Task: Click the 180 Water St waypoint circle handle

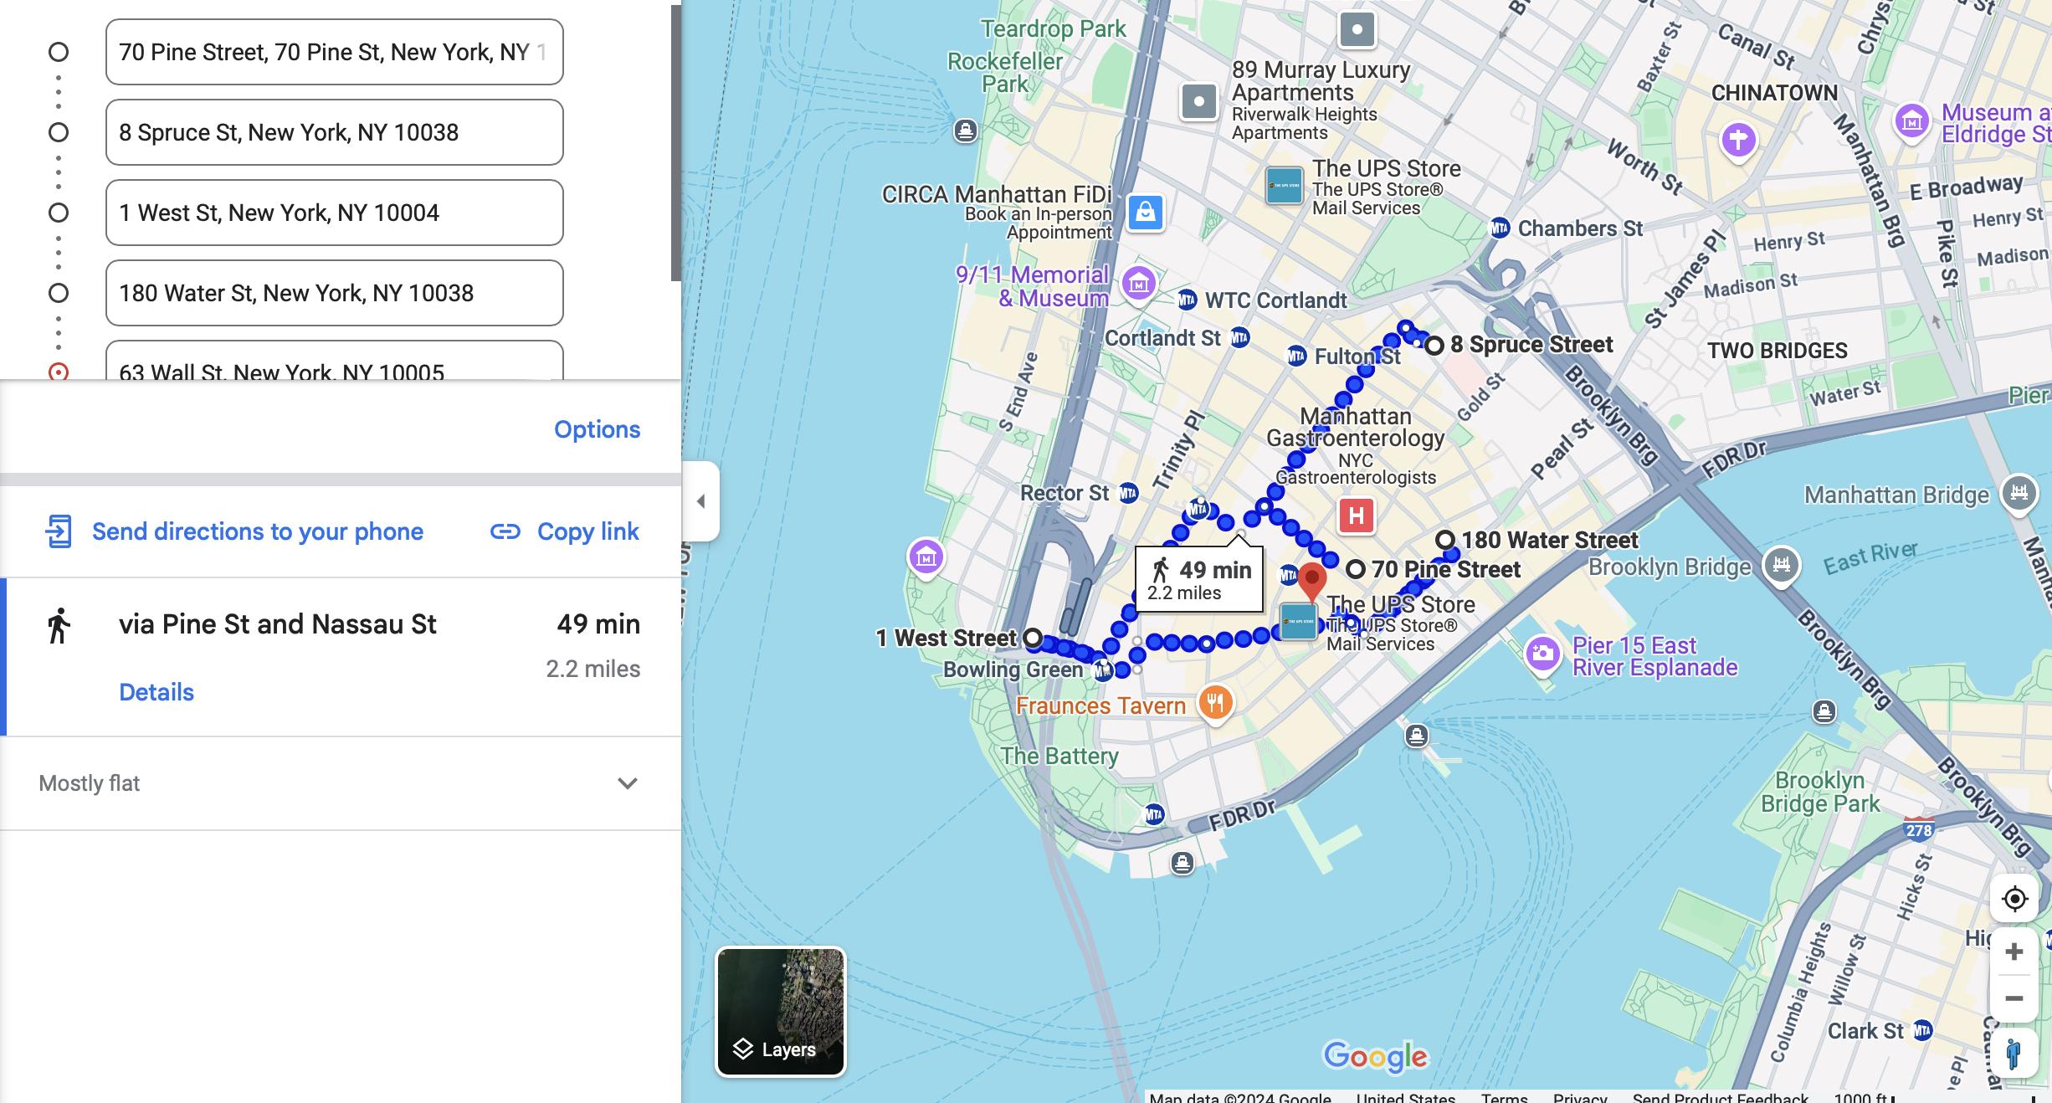Action: (59, 293)
